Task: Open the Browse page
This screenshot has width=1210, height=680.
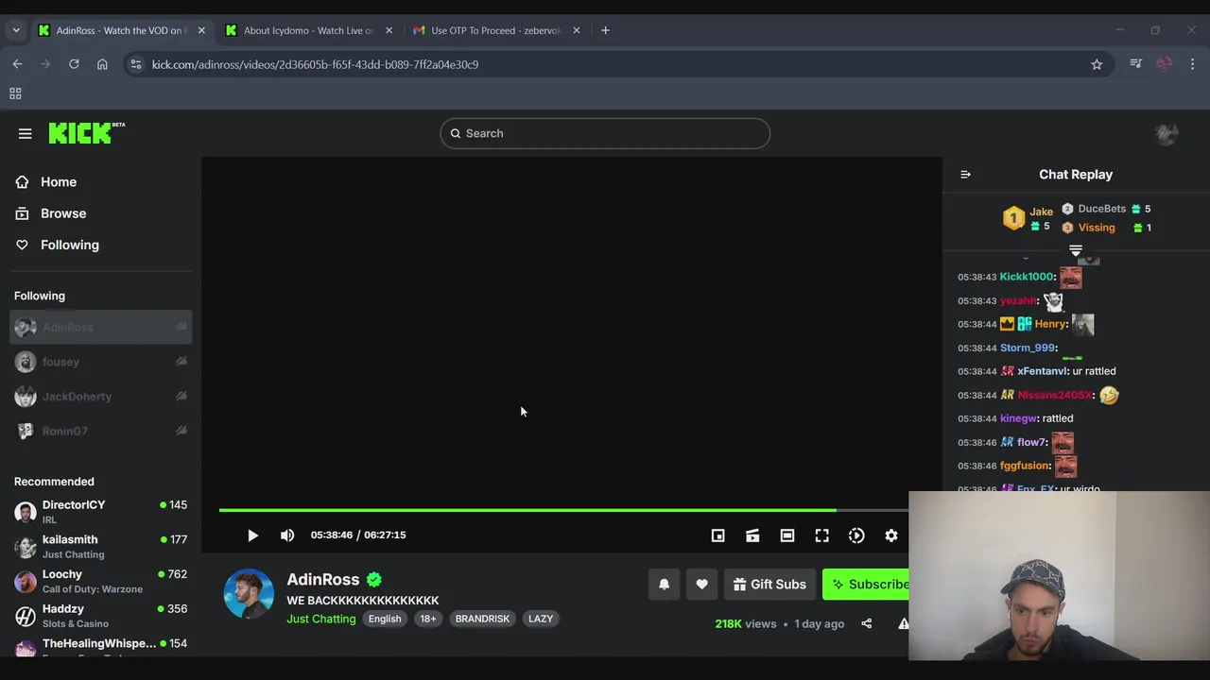Action: [x=62, y=213]
